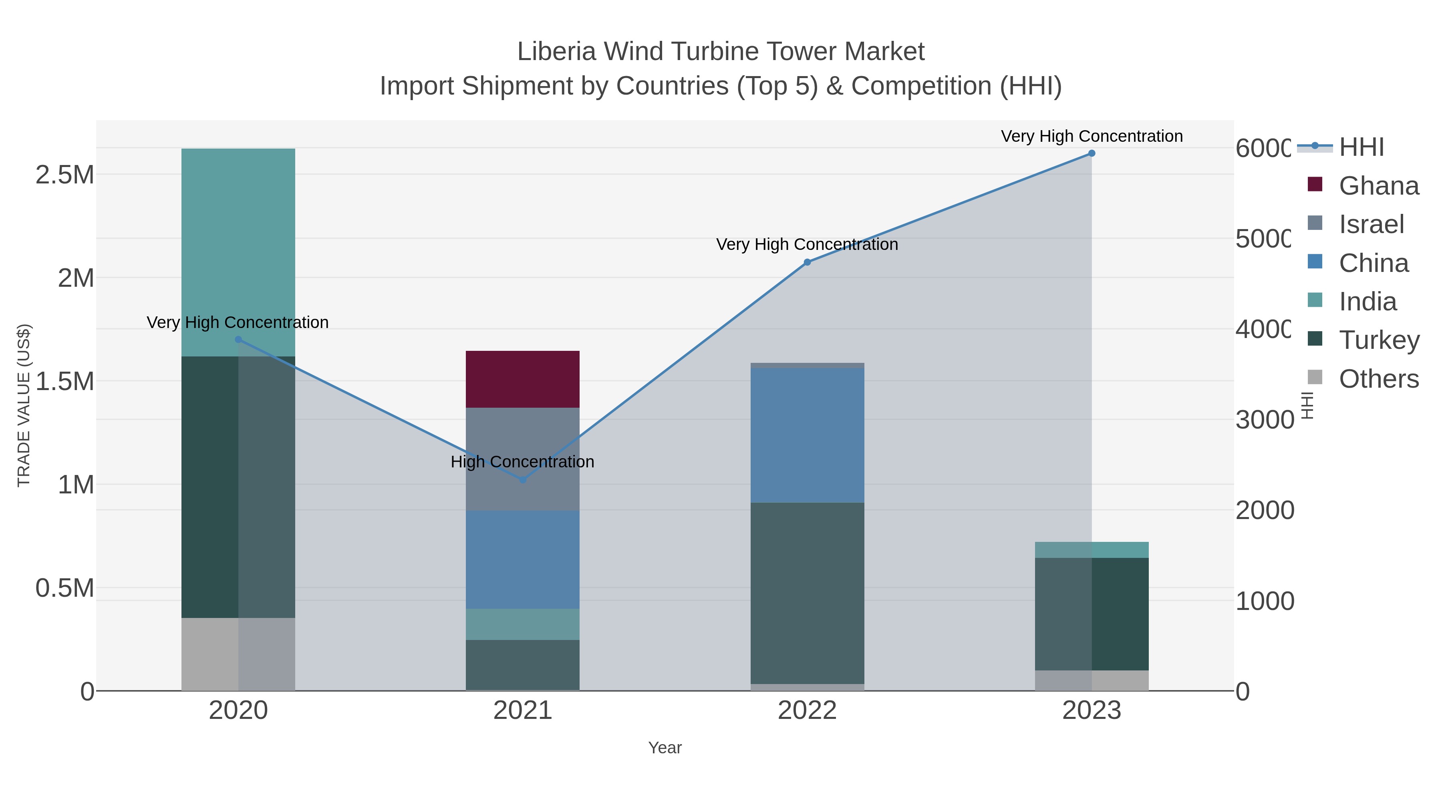Toggle the China legend entry
1442x811 pixels.
point(1358,262)
